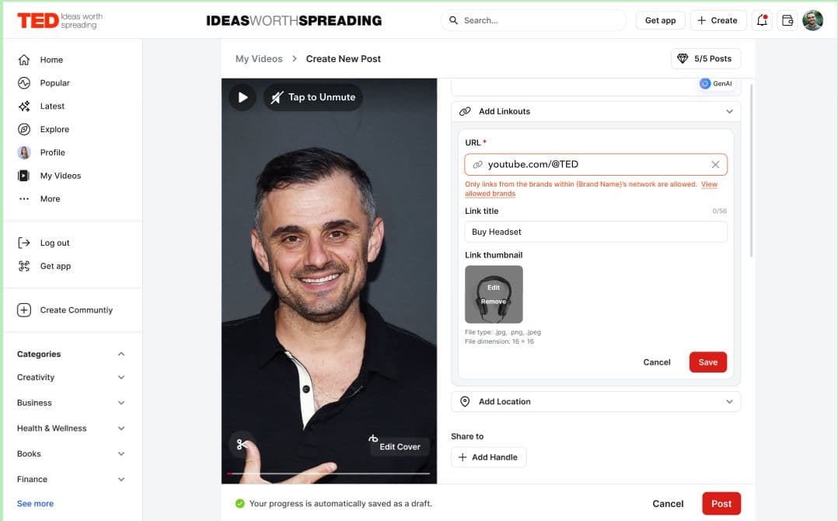838x521 pixels.
Task: Click the Add Linkouts link icon
Action: 465,111
